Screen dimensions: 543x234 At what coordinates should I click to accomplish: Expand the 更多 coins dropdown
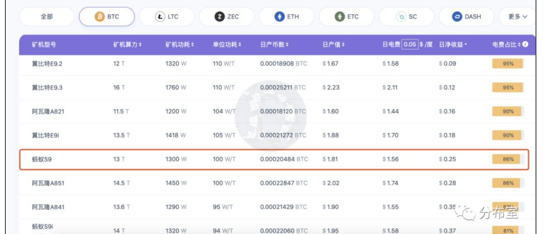(518, 17)
